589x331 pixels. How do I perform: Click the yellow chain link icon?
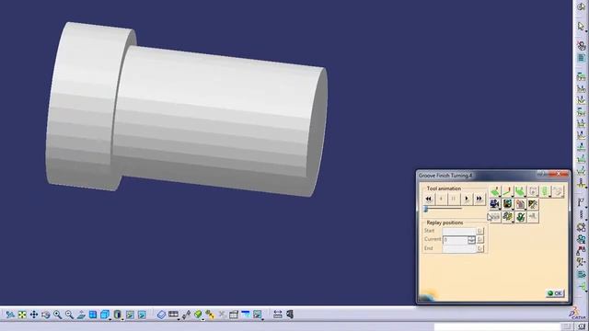[x=210, y=314]
